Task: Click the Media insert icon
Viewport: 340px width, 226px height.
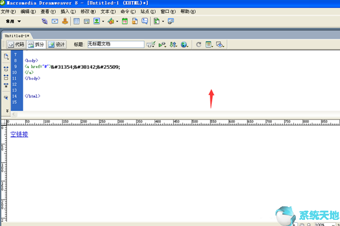Action: (x=111, y=21)
